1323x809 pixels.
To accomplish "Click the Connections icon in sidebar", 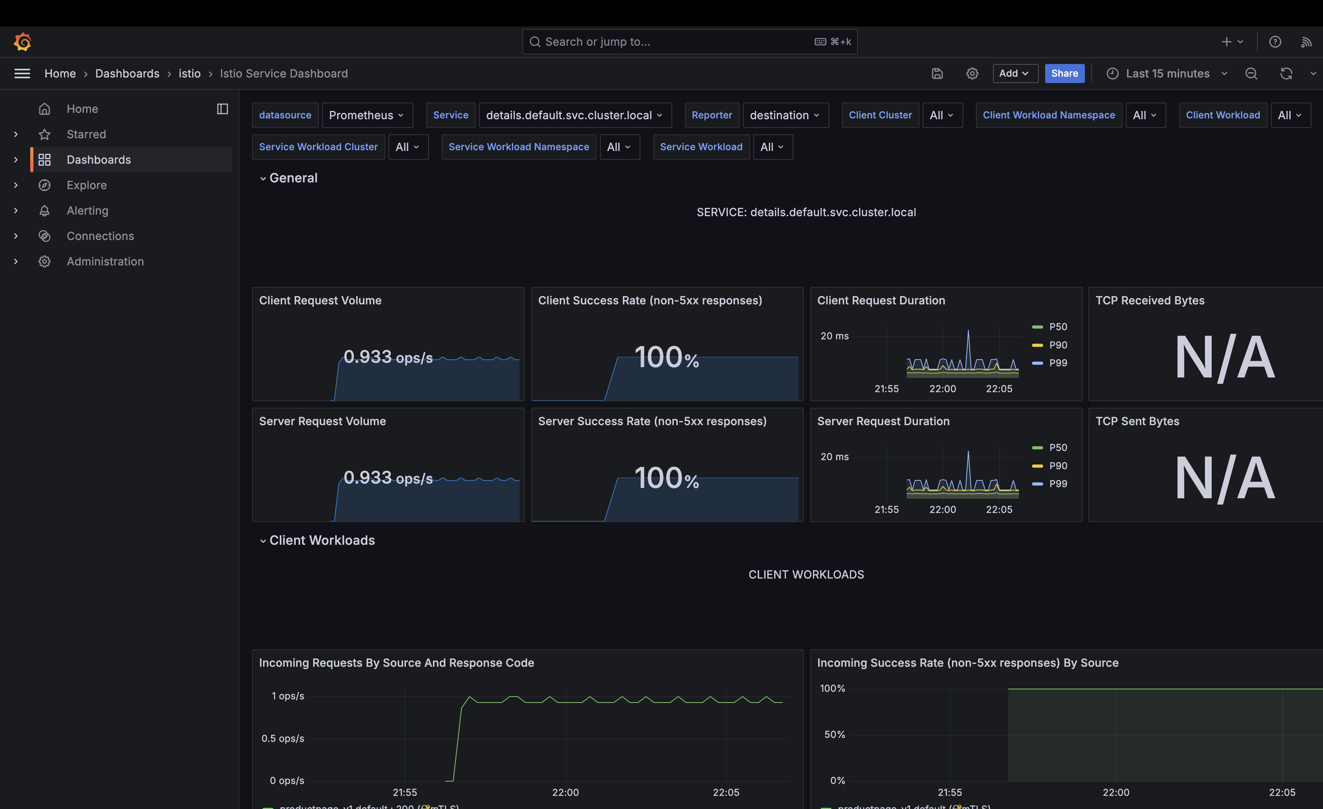I will tap(45, 236).
